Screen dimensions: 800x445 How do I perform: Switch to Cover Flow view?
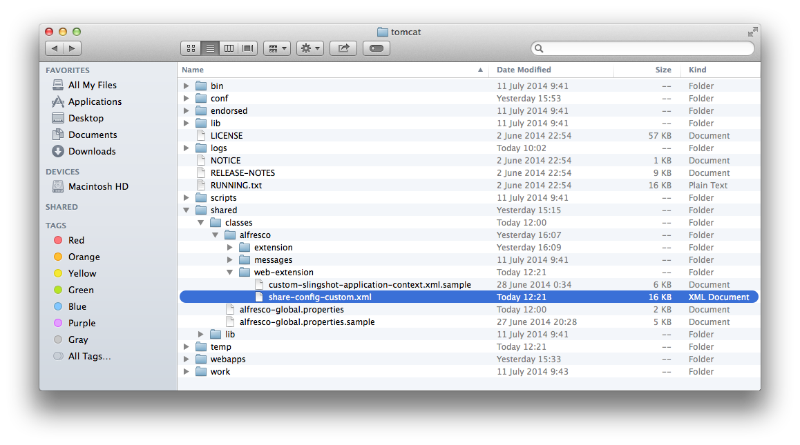coord(247,48)
